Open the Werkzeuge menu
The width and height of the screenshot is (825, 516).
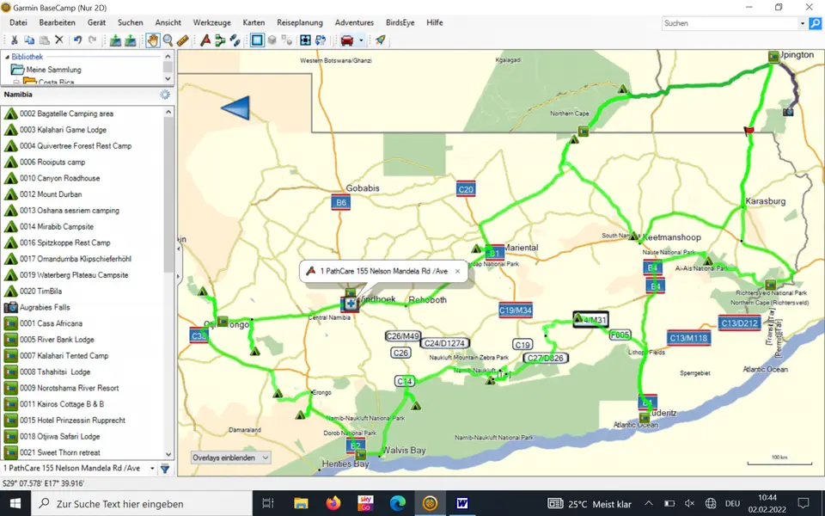pos(211,22)
